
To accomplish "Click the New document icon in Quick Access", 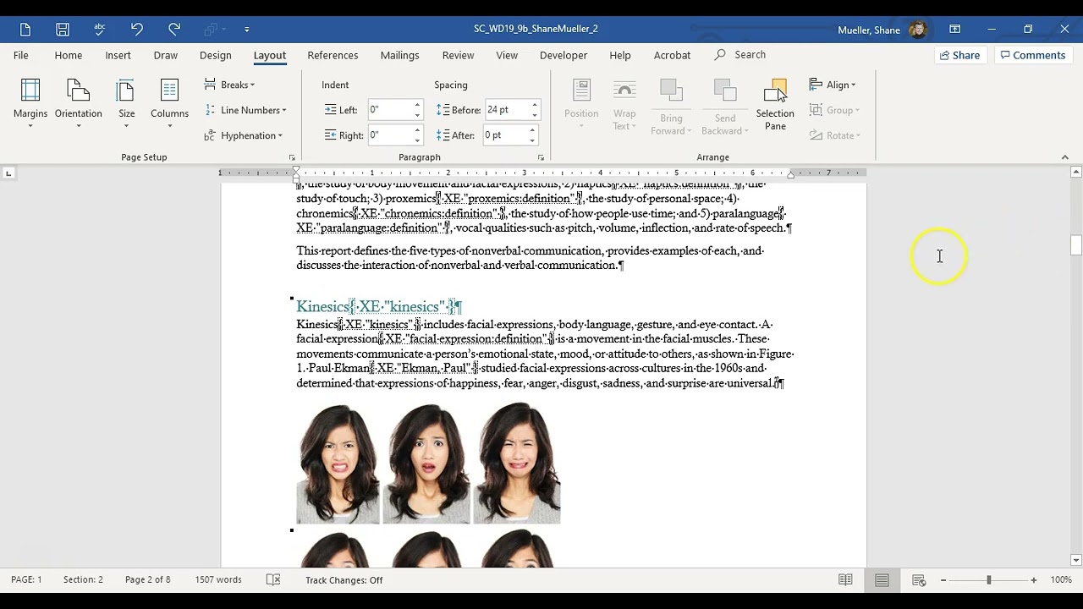I will 25,30.
